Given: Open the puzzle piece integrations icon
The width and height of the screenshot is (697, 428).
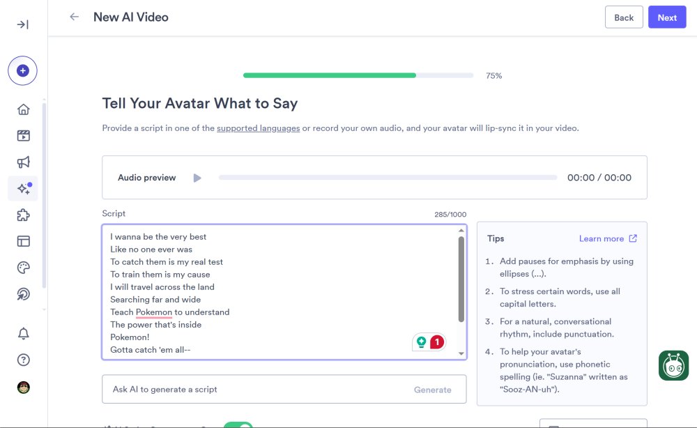Looking at the screenshot, I should [23, 215].
